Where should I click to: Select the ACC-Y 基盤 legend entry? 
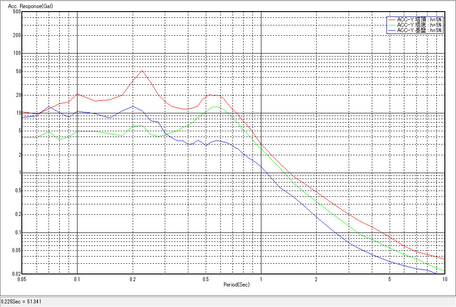tap(419, 30)
